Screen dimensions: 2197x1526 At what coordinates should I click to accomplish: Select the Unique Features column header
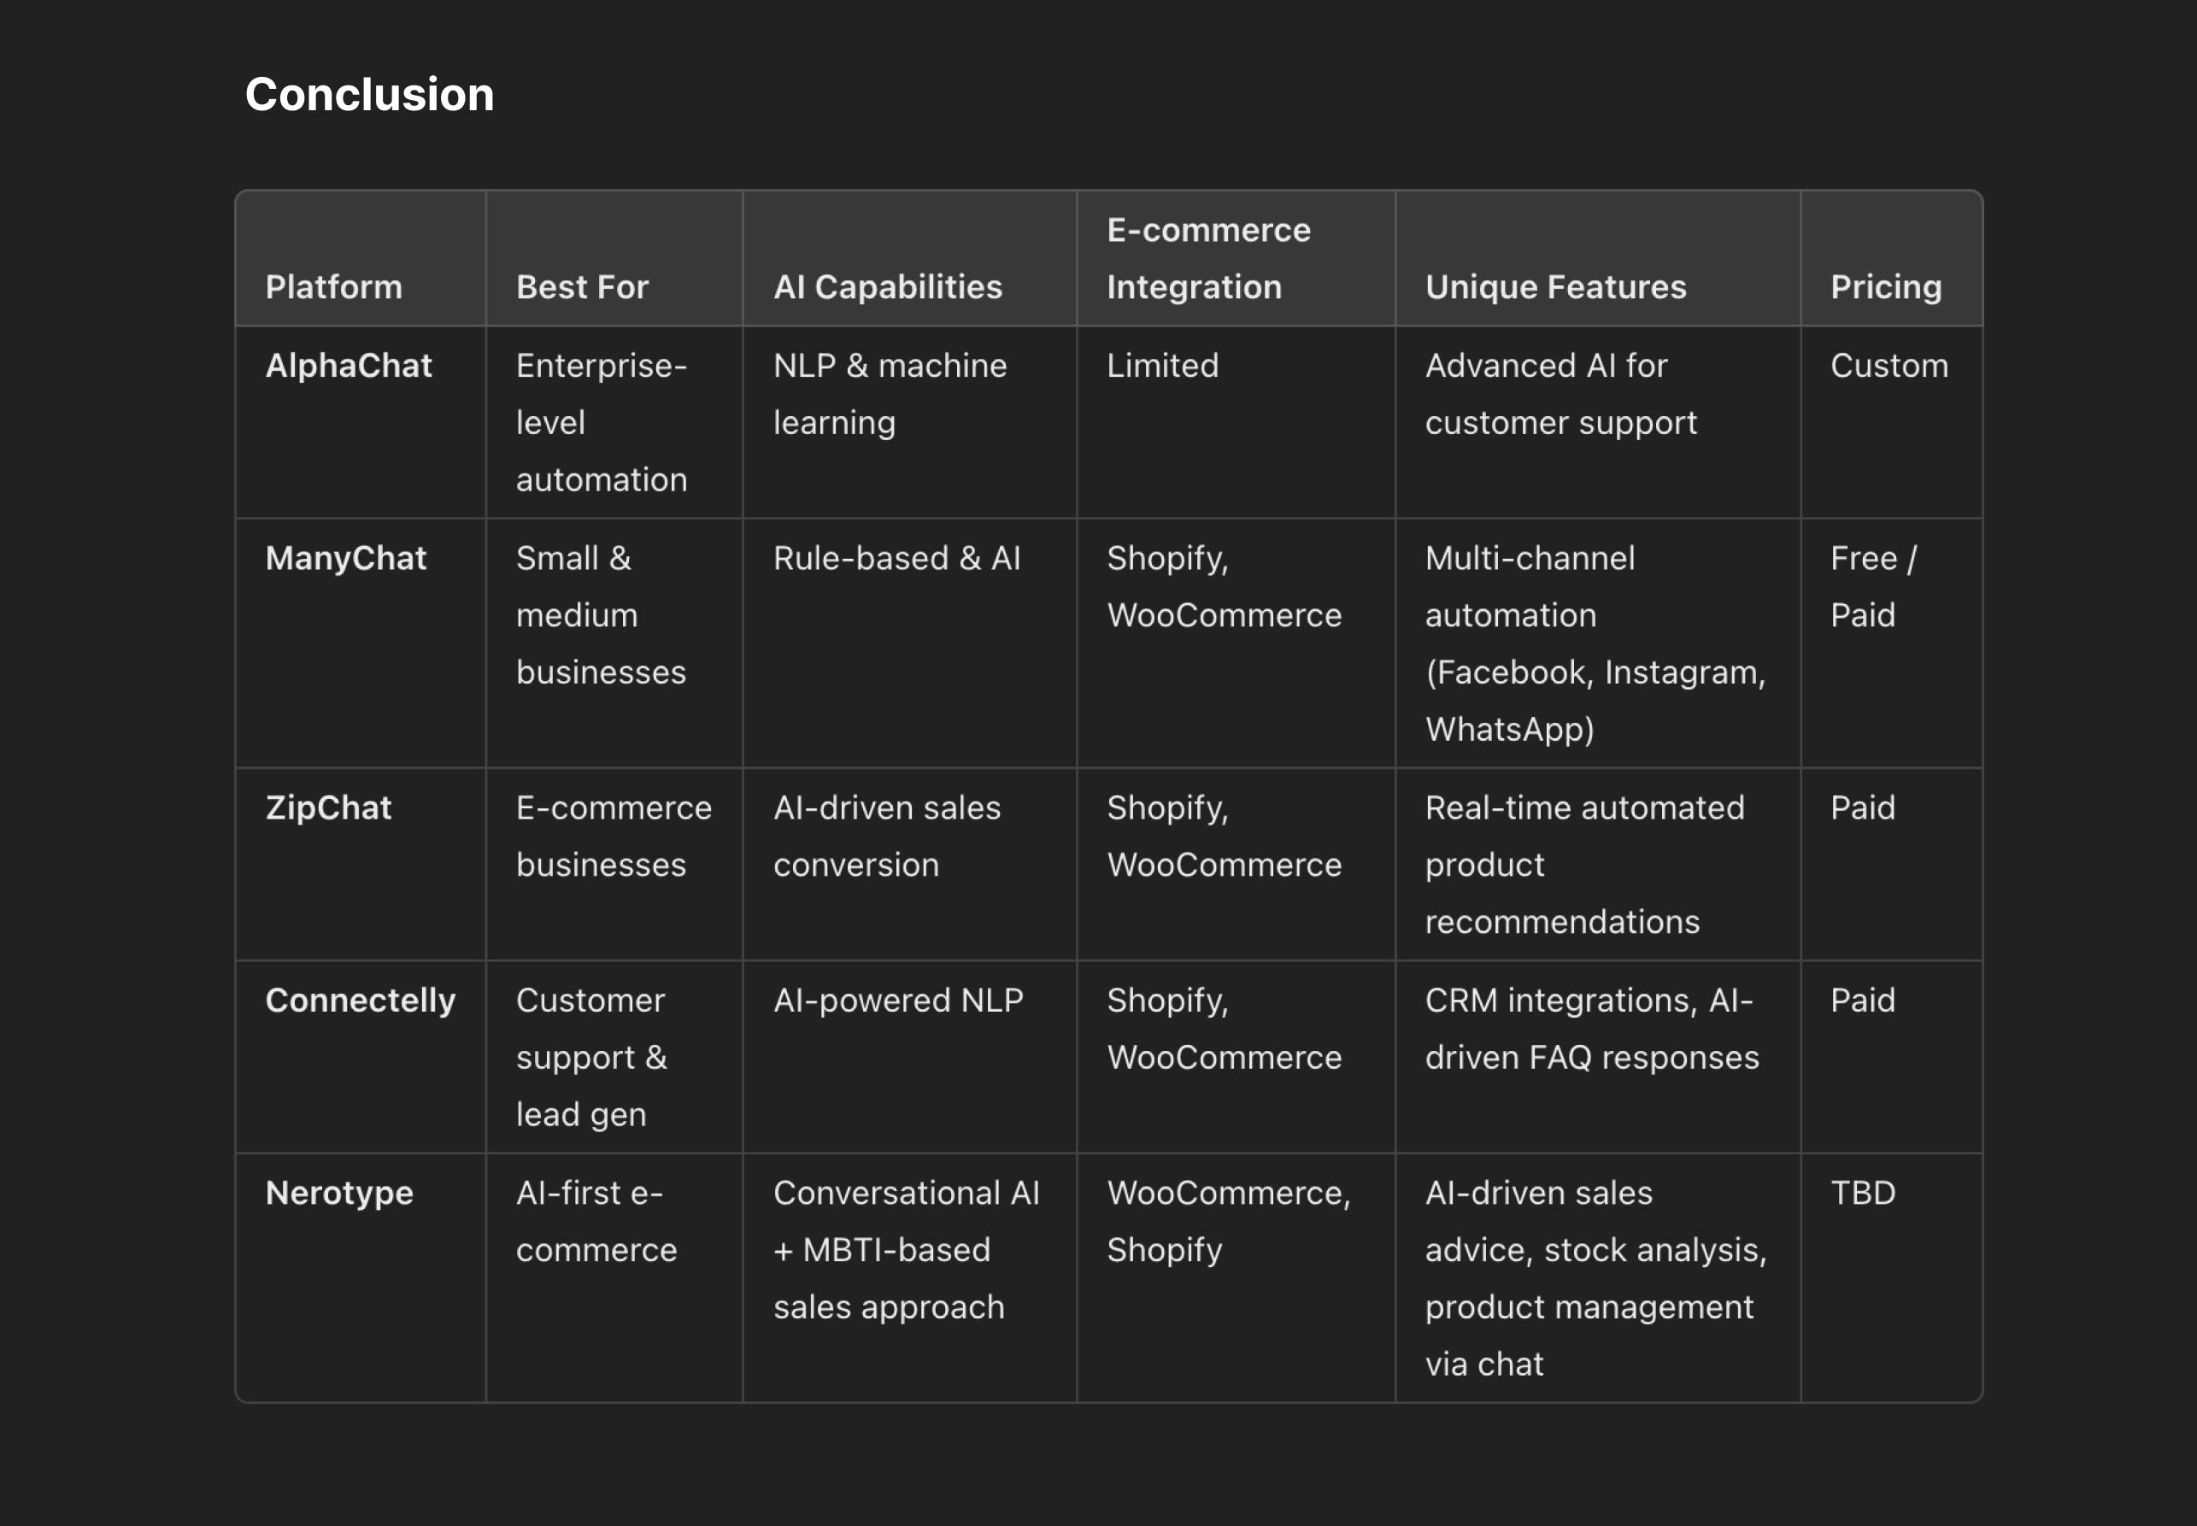click(x=1555, y=287)
